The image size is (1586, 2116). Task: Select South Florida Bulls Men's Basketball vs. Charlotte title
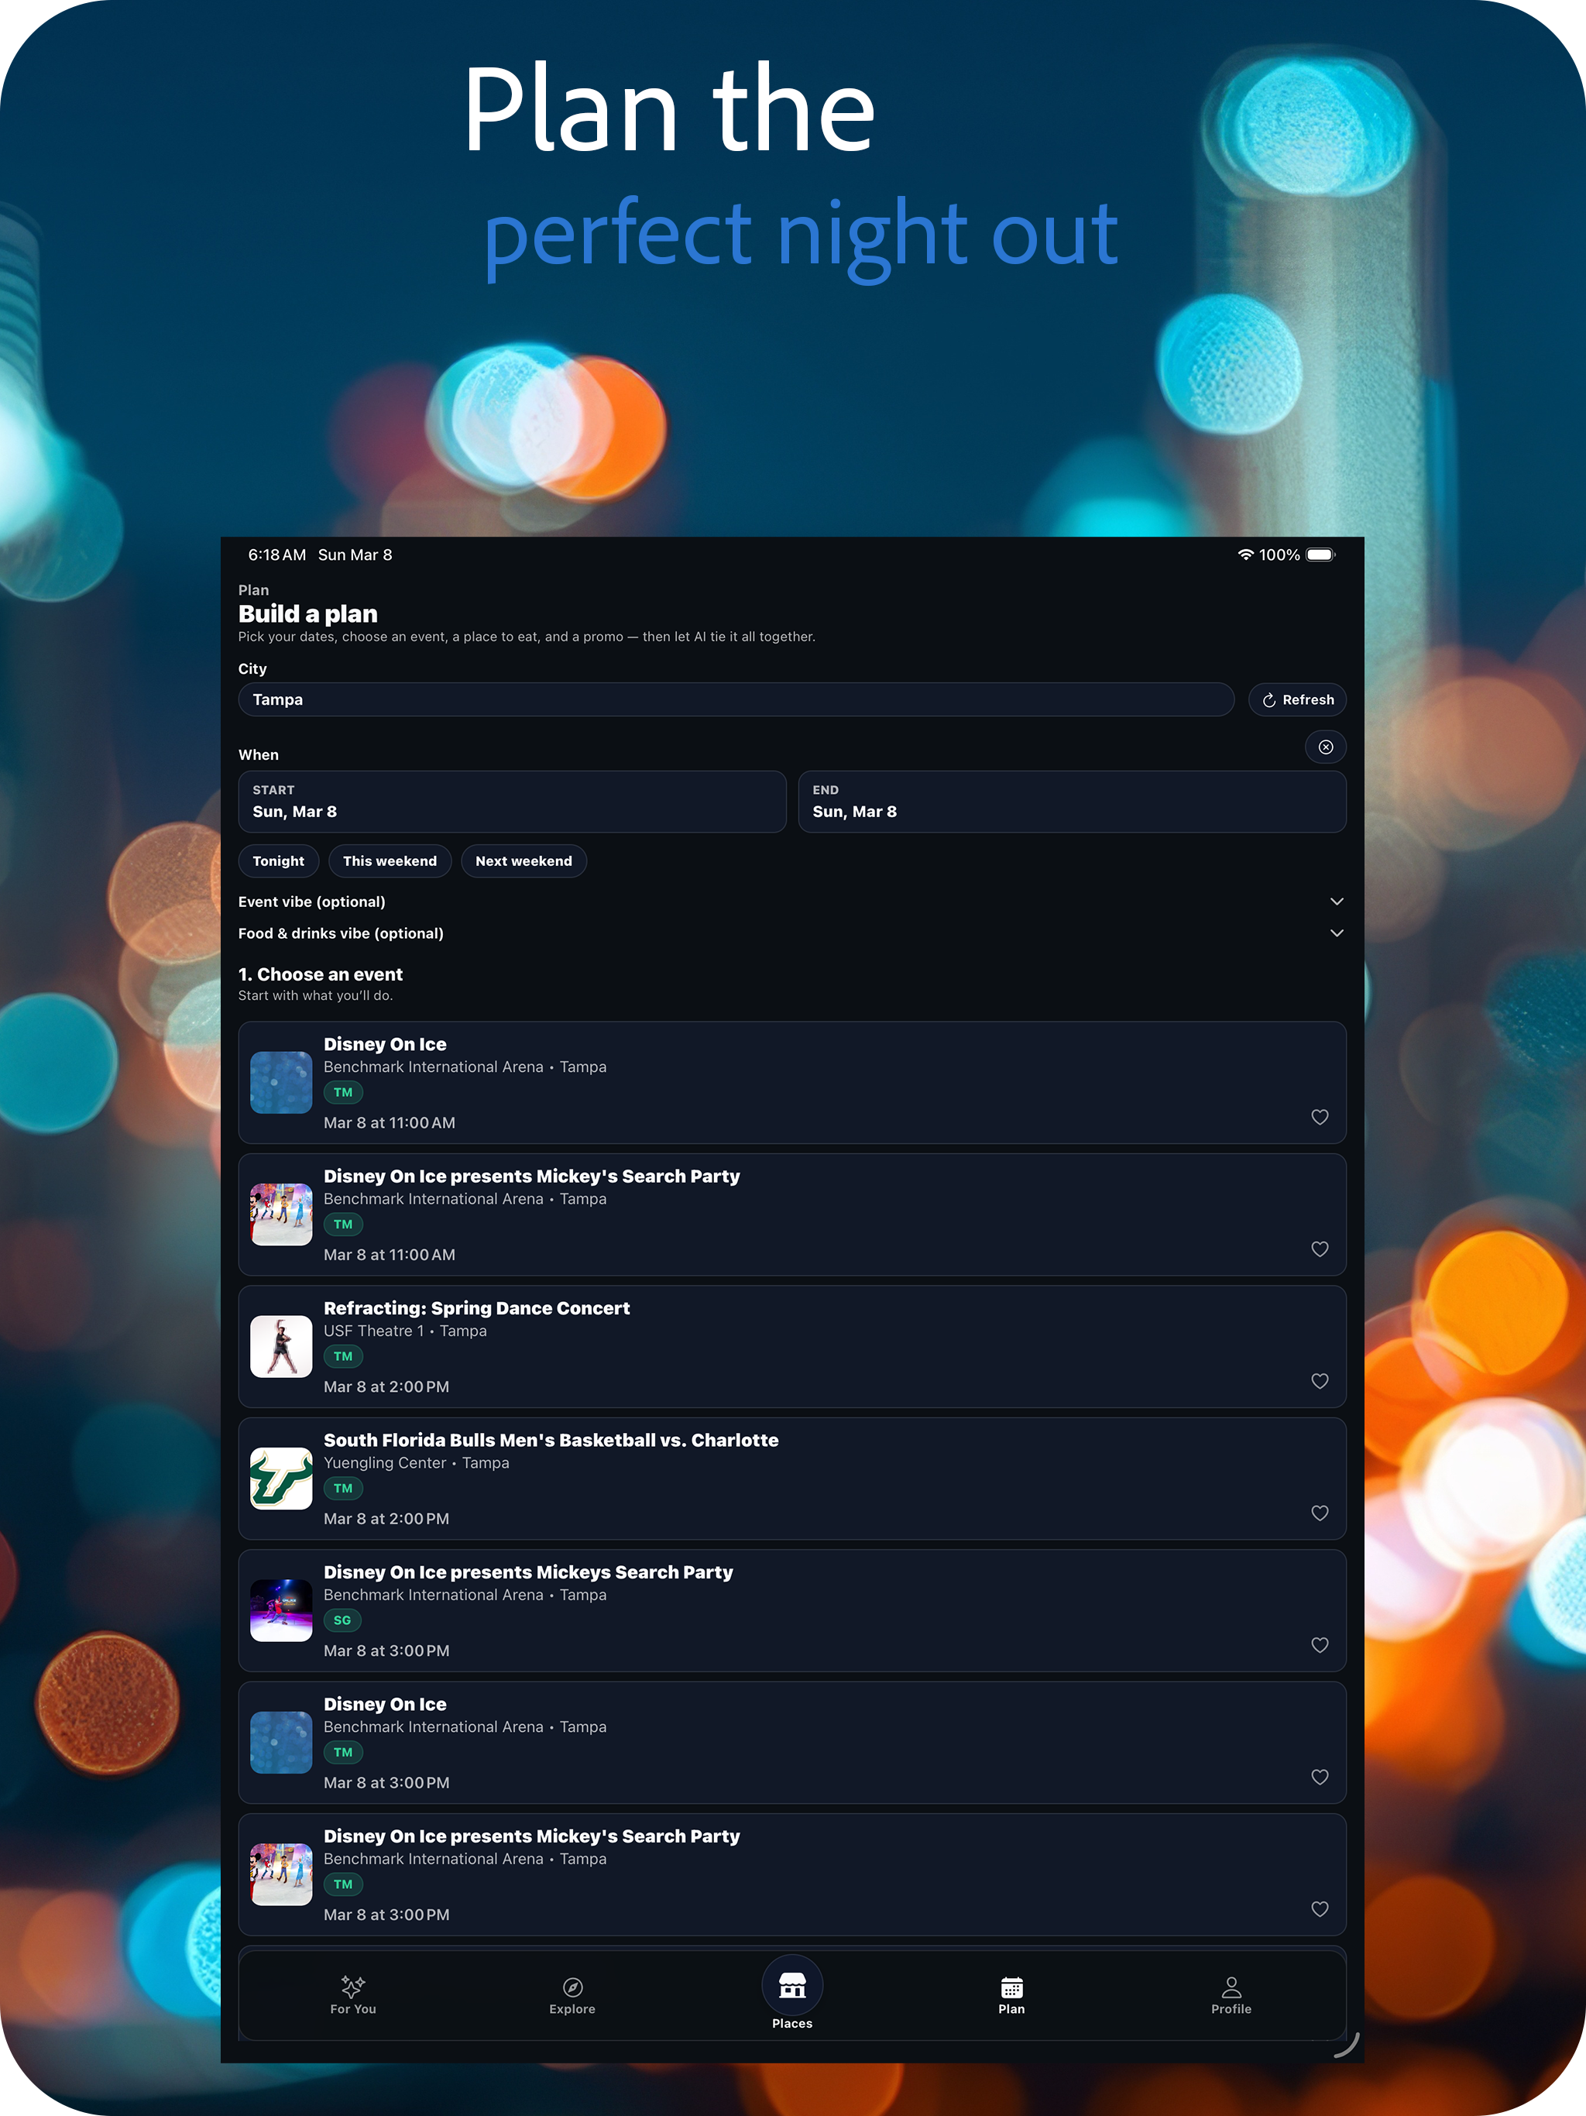click(551, 1440)
